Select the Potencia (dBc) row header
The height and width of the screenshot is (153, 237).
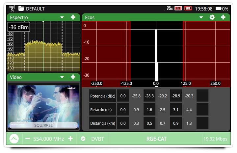click(103, 96)
